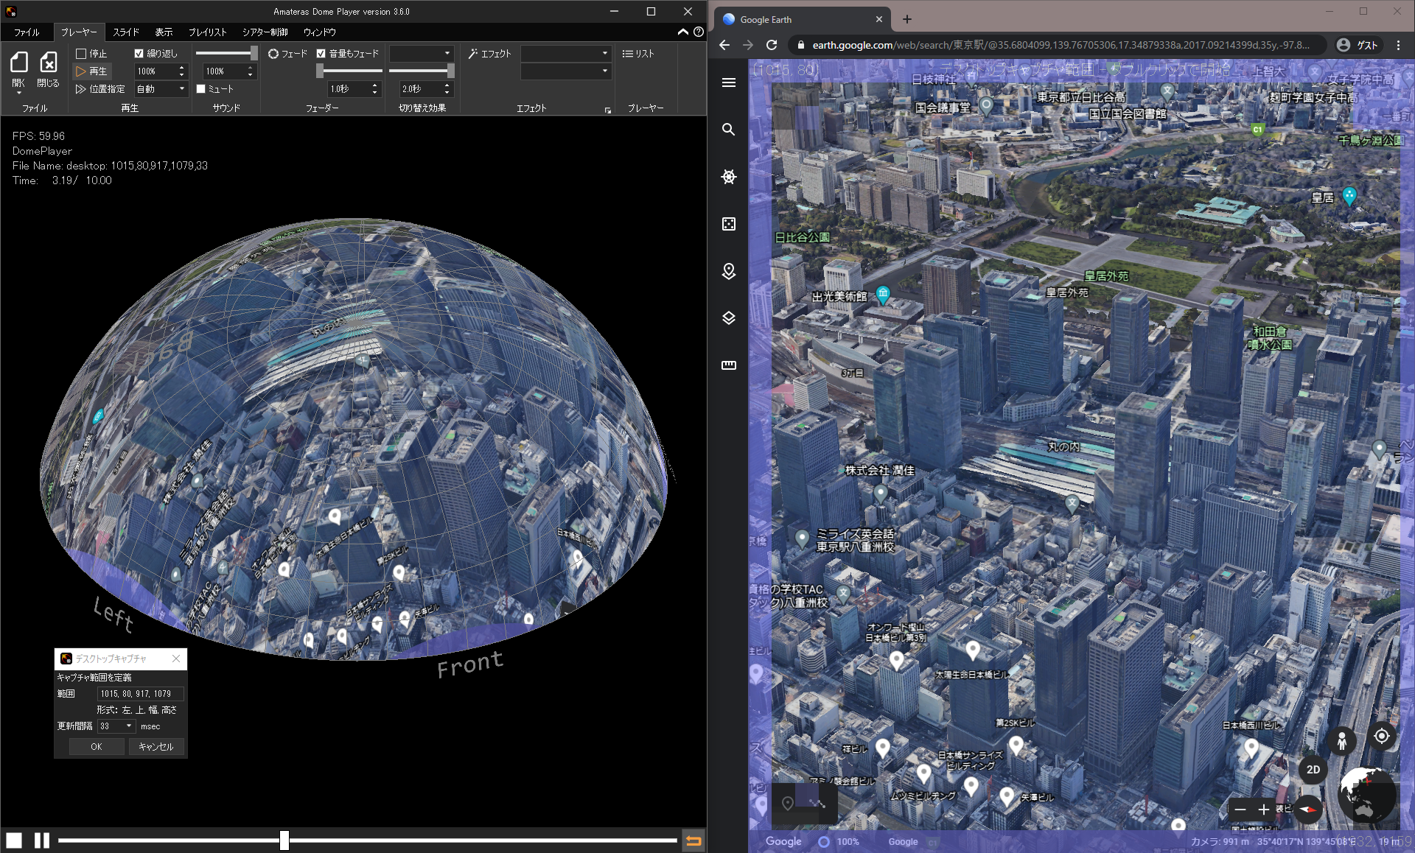Click the Google Earth compass
The height and width of the screenshot is (853, 1415).
click(1308, 809)
